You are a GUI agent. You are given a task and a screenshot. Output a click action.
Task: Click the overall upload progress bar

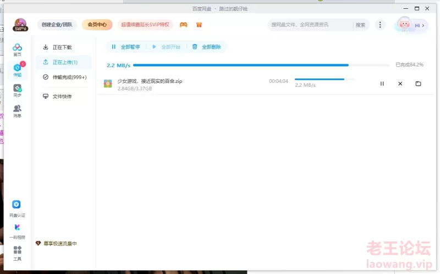(261, 65)
